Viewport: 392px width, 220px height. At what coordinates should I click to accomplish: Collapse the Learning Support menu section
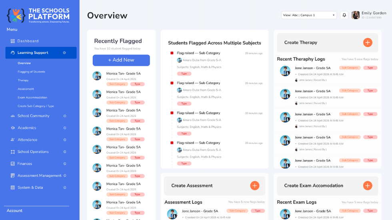point(64,53)
